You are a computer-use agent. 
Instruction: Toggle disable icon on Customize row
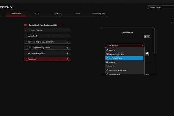[68, 59]
